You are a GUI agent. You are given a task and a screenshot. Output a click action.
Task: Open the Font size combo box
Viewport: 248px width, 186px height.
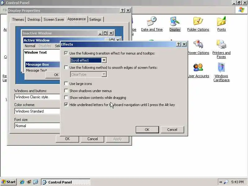click(37, 126)
